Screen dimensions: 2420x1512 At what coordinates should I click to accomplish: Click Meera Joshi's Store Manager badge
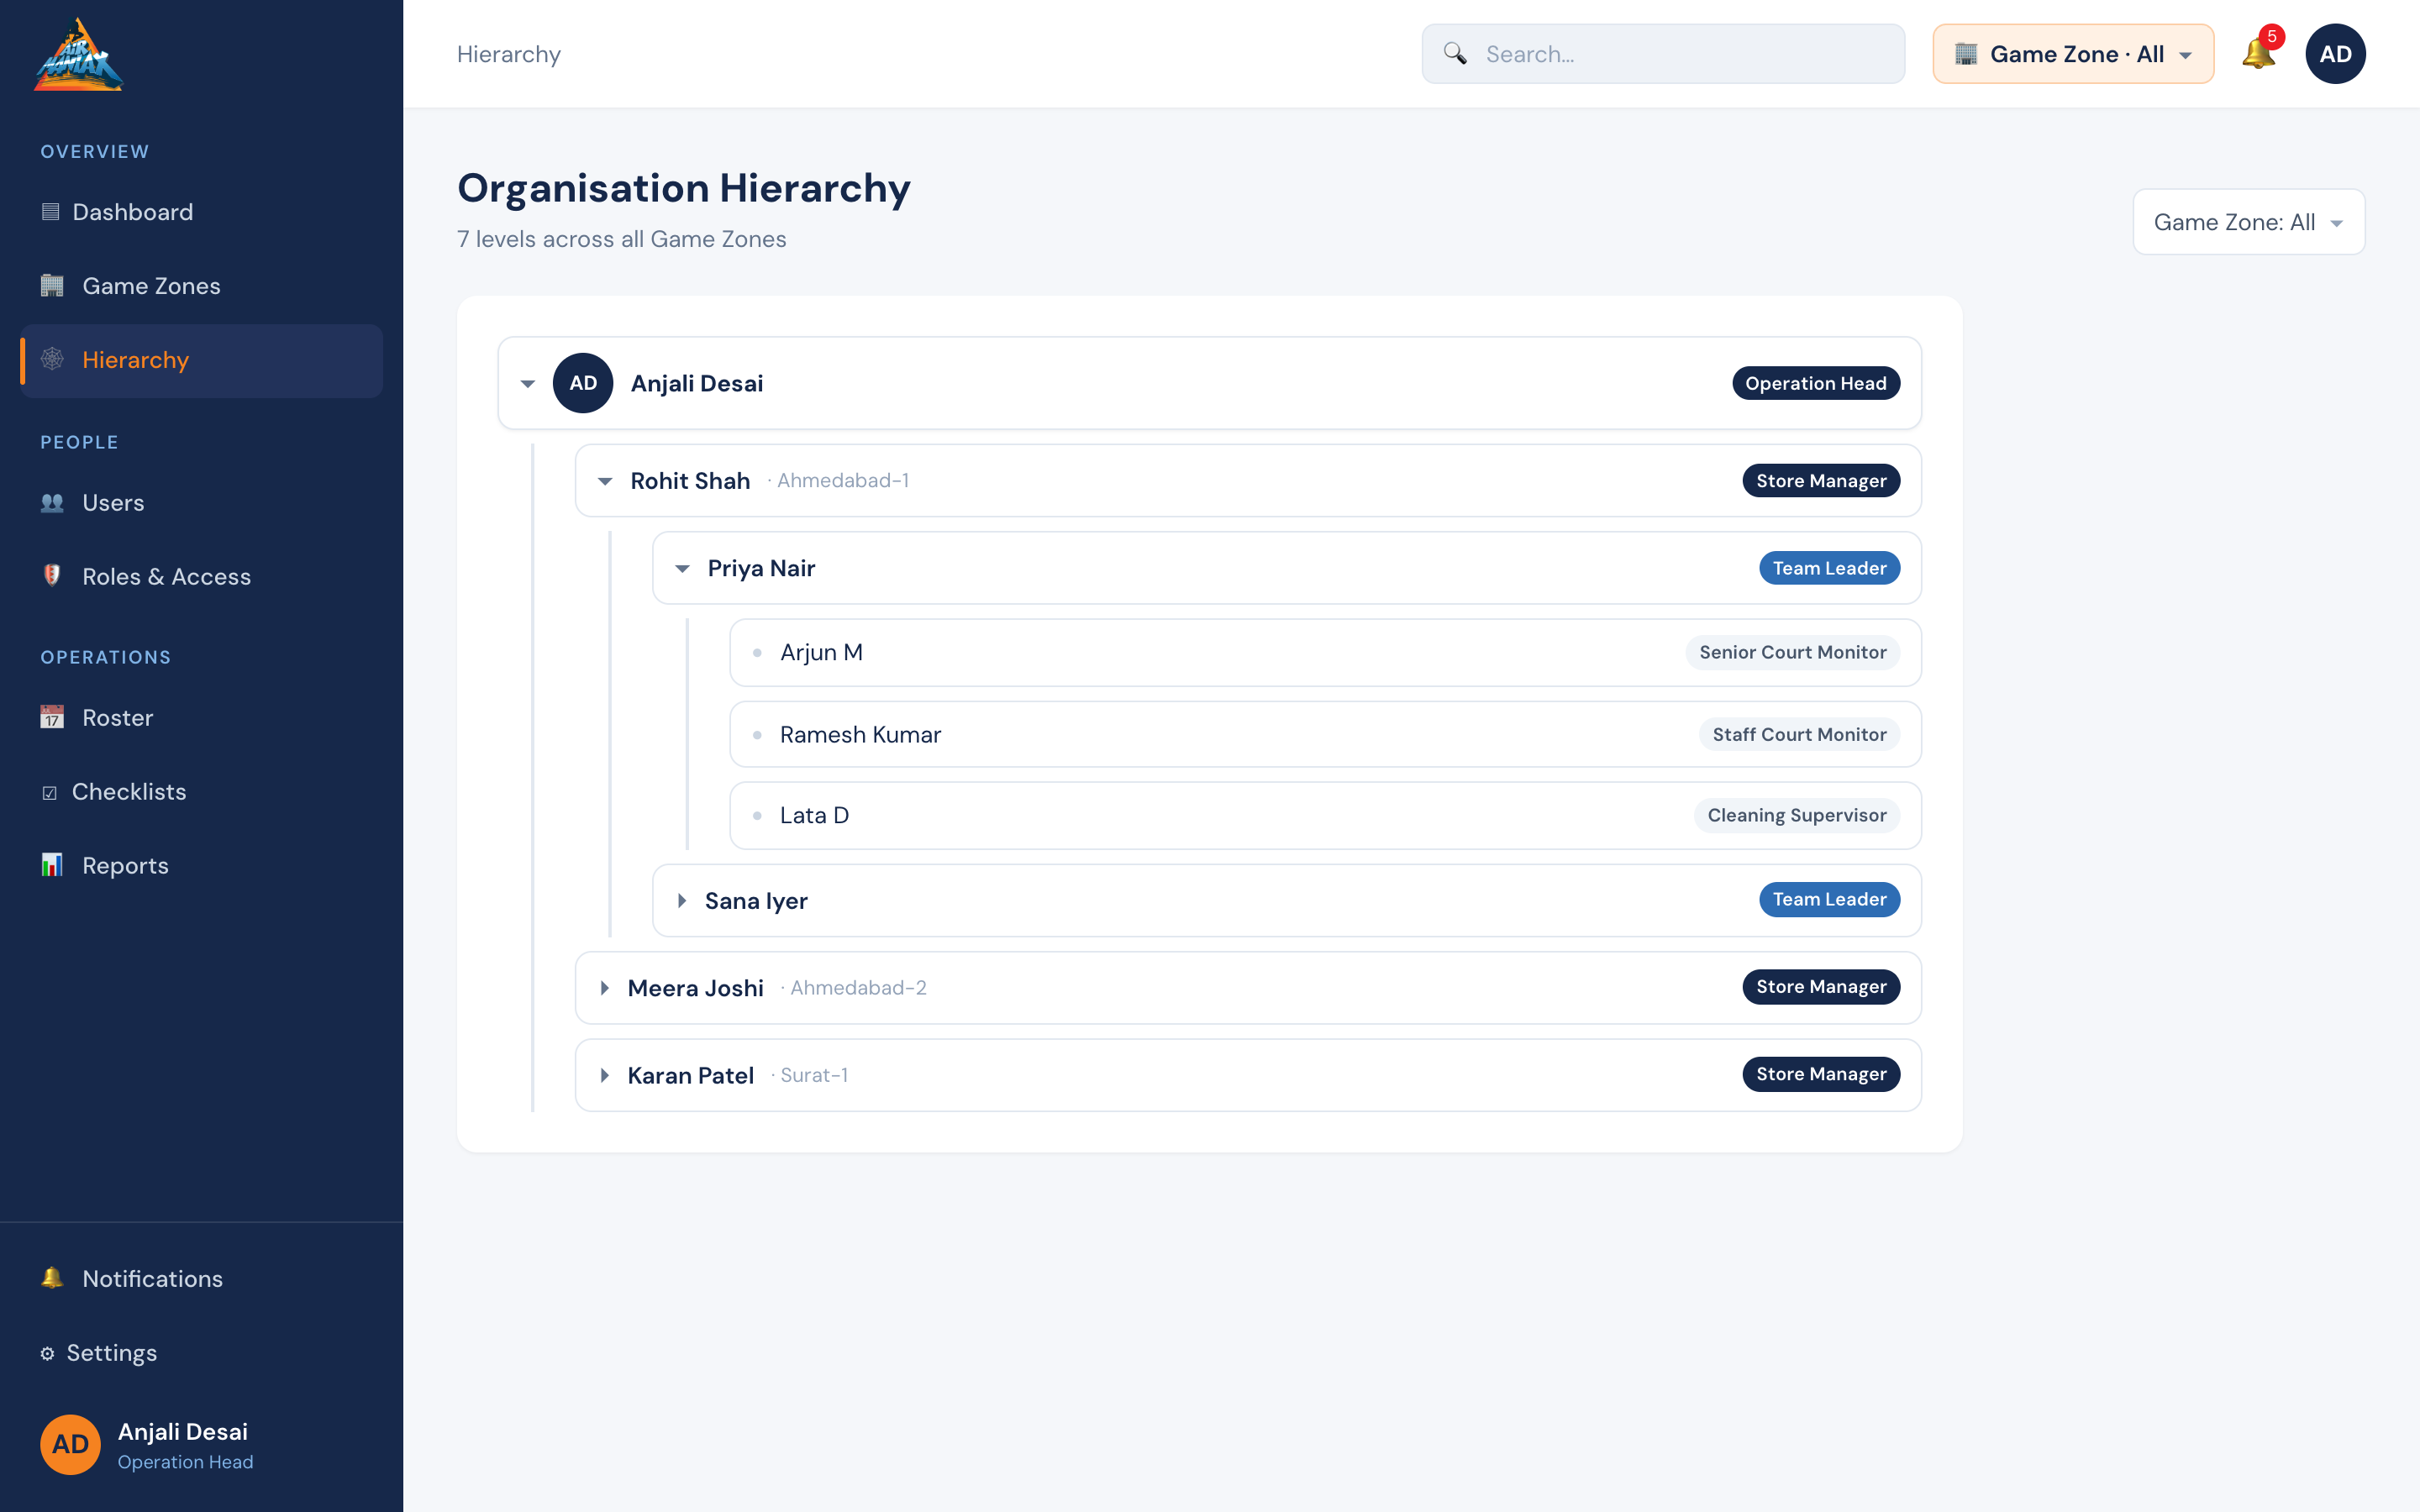point(1821,987)
